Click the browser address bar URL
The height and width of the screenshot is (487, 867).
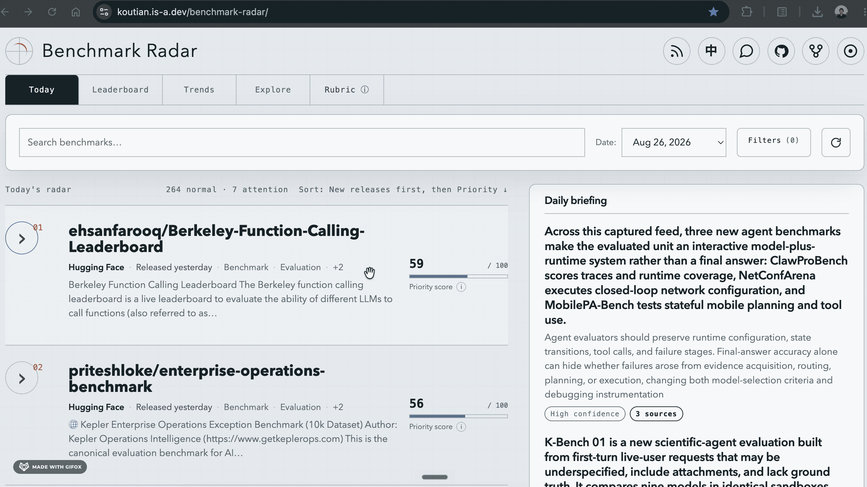pos(192,12)
